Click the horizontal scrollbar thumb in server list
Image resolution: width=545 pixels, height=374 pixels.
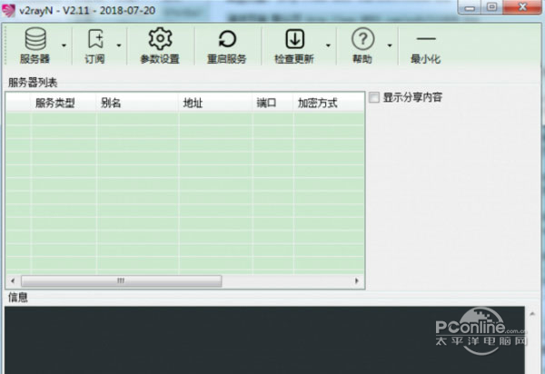[x=121, y=280]
